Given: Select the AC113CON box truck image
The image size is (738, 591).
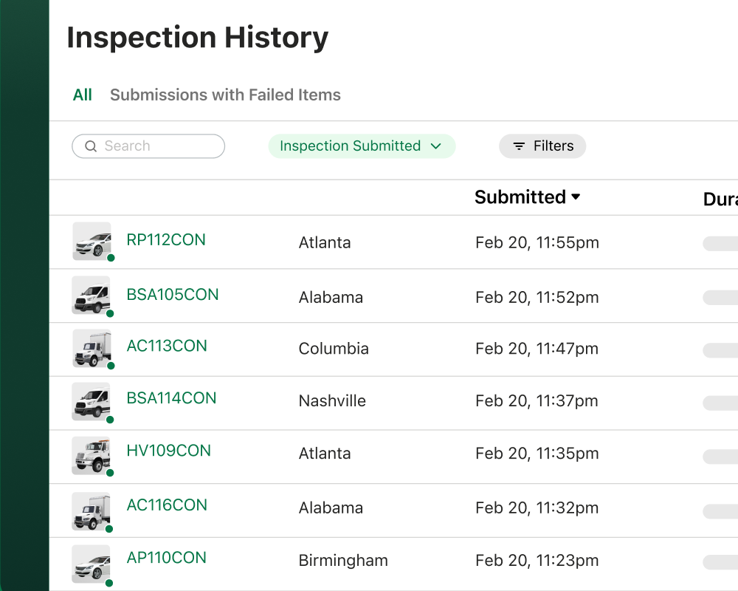Looking at the screenshot, I should [x=92, y=348].
